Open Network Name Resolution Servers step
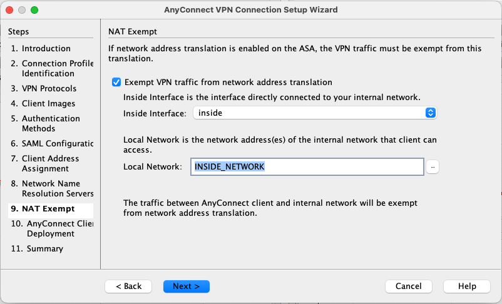 point(53,188)
